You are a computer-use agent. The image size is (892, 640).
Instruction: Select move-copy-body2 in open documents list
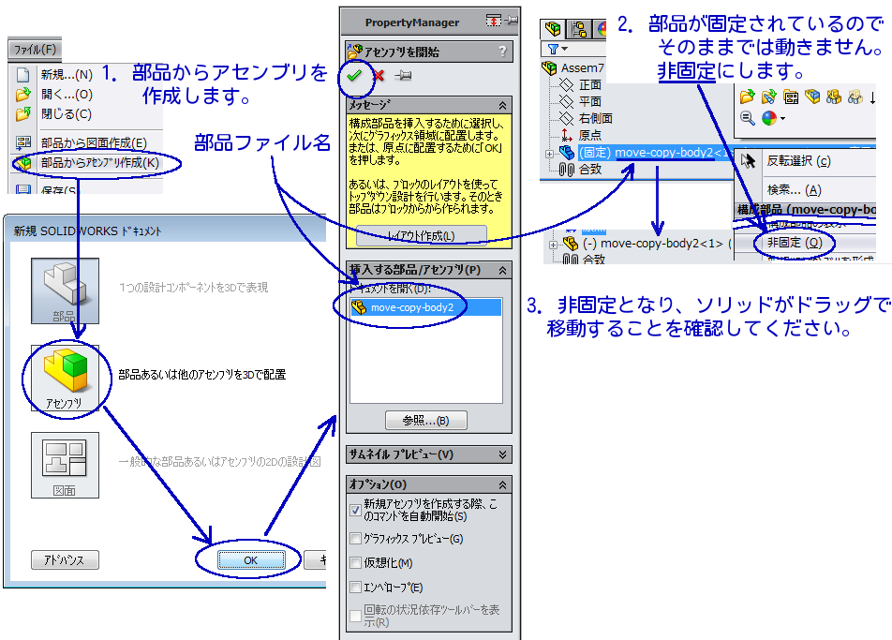[425, 307]
